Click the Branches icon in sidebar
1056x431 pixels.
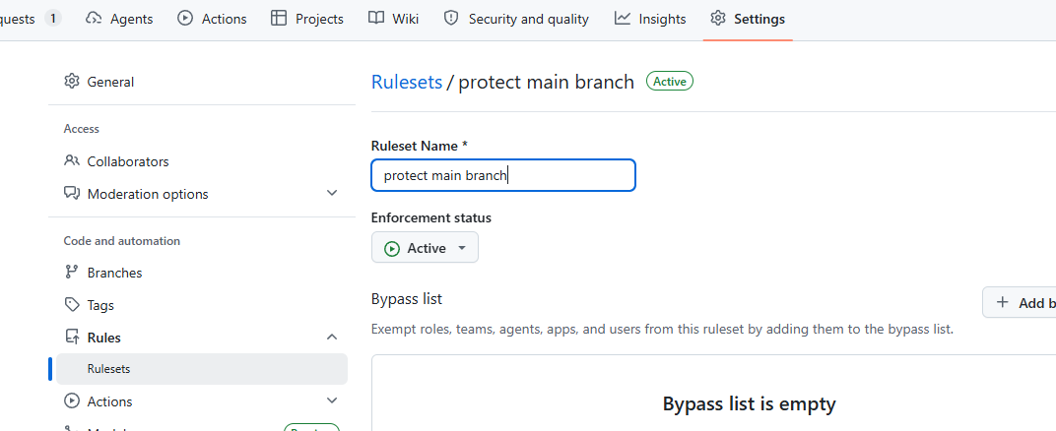coord(71,273)
